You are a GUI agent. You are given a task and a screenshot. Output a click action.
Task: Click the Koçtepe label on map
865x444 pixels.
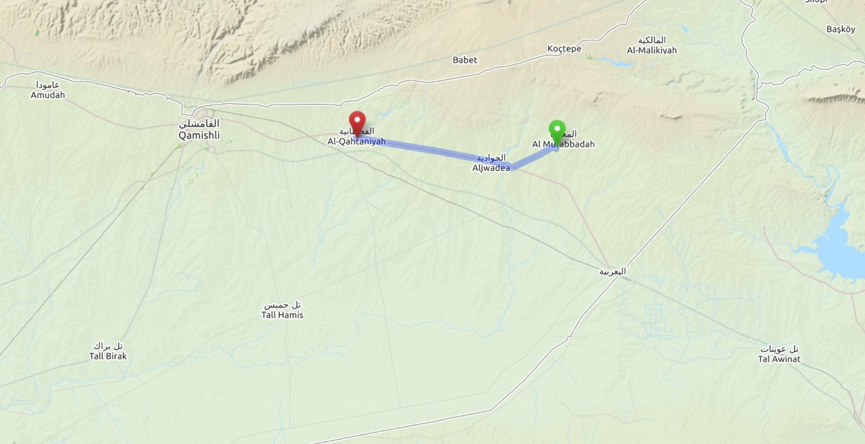point(564,49)
